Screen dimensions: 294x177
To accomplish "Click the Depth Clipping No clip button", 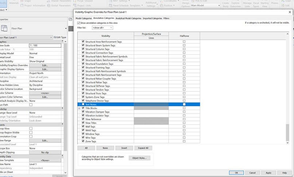I will pos(45,153).
